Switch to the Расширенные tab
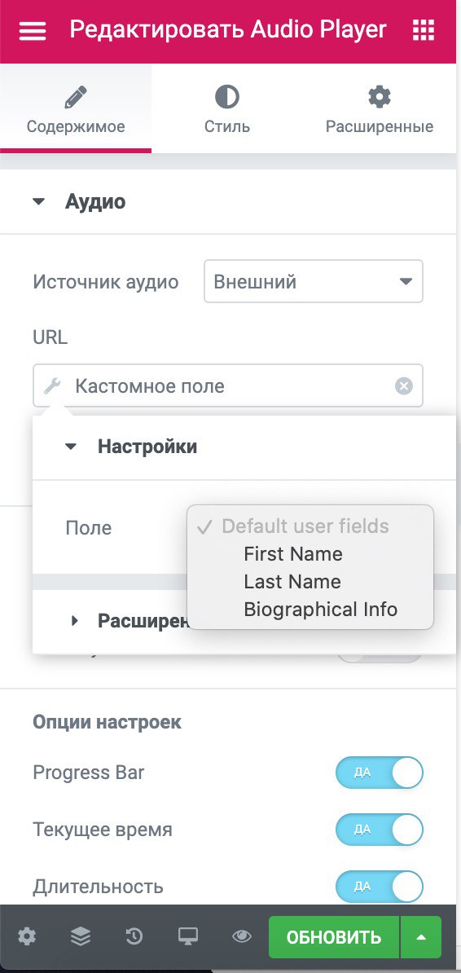461x973 pixels. coord(379,110)
